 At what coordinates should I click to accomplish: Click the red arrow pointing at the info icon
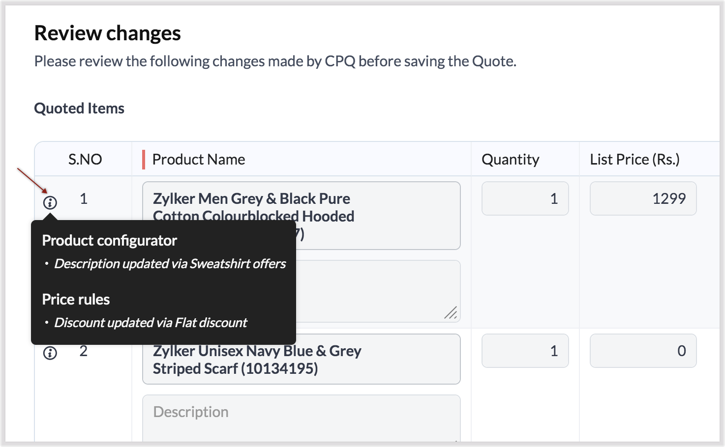[x=31, y=180]
